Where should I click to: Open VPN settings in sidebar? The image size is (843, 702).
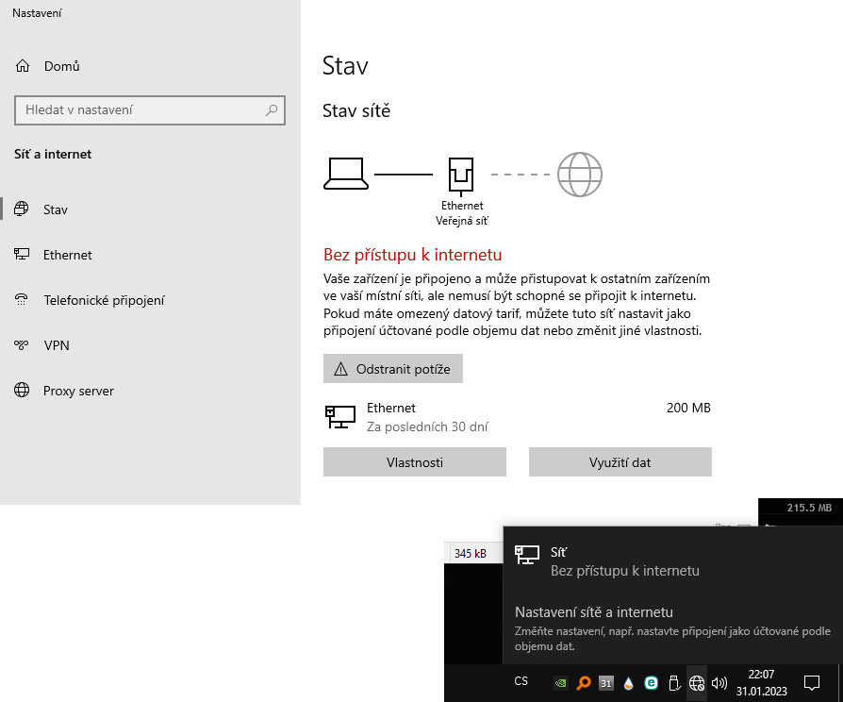coord(57,345)
